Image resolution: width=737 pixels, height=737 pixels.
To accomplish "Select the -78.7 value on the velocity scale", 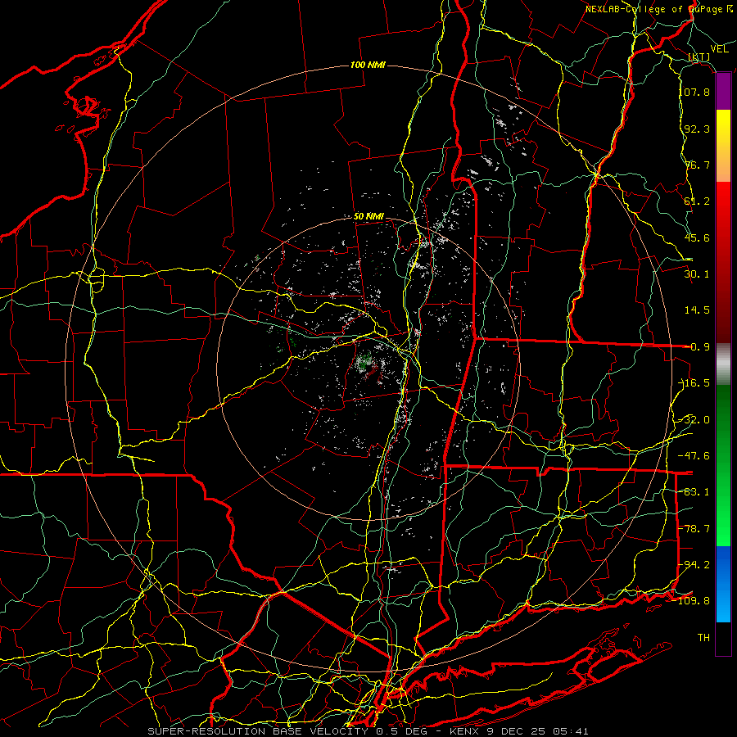I will tap(694, 528).
